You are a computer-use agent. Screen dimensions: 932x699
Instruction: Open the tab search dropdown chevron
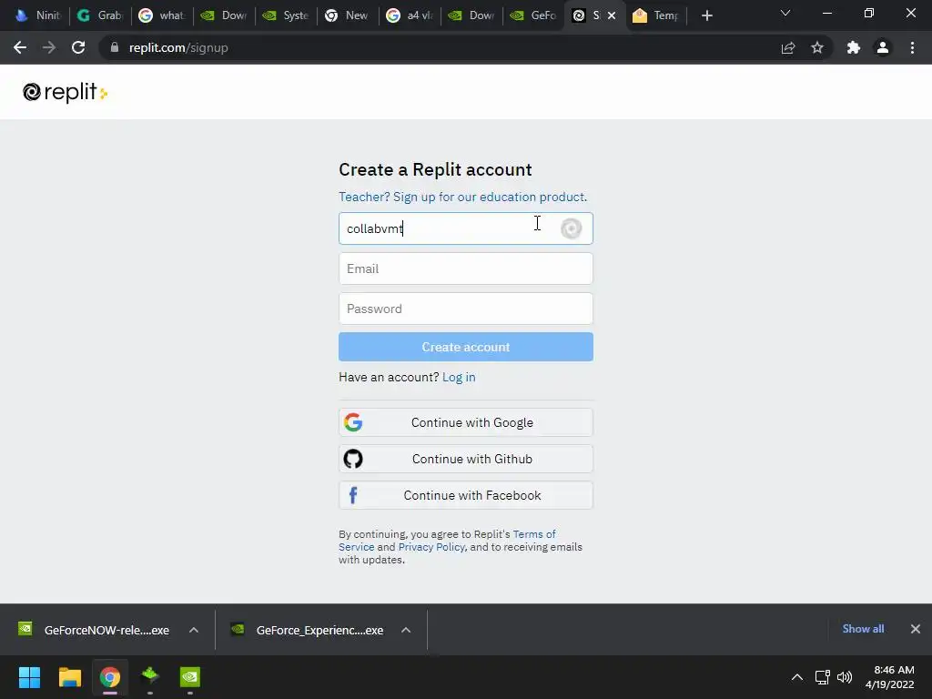pos(785,13)
